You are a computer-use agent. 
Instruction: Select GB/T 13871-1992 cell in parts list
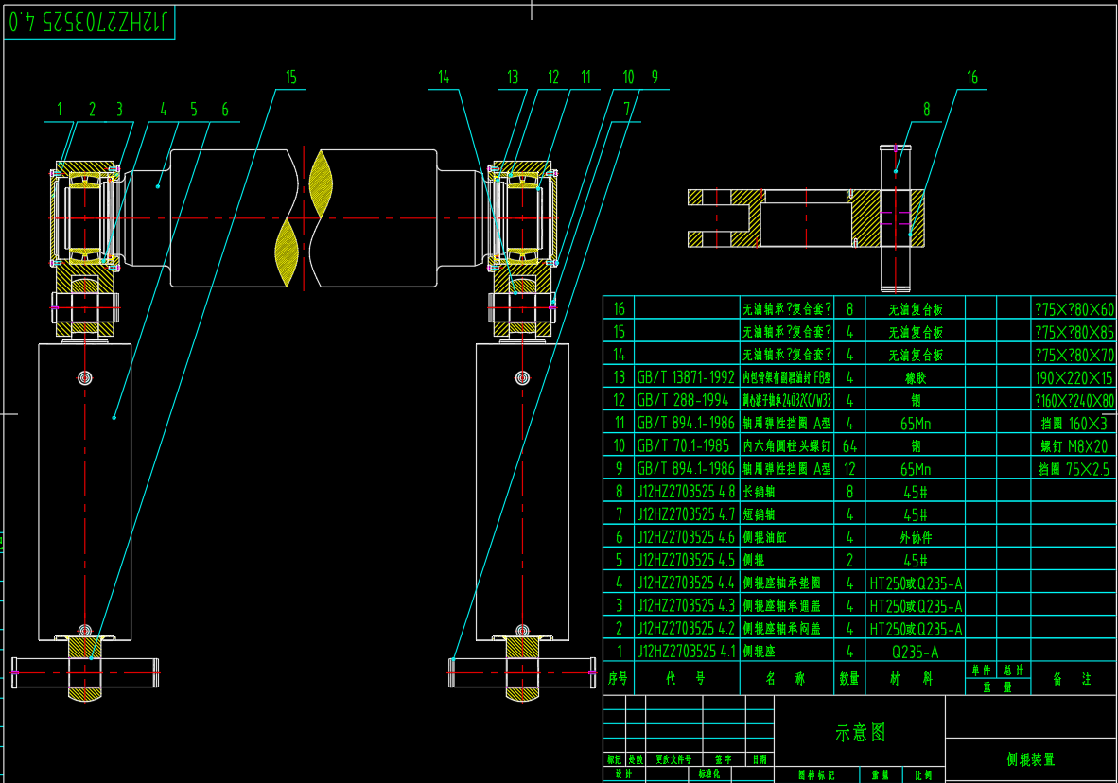[686, 377]
